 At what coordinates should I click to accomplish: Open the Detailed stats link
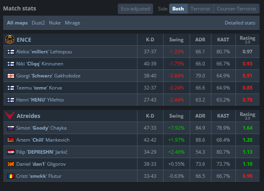(240, 23)
